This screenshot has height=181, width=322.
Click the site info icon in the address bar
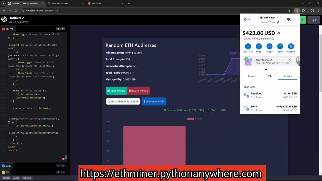tap(23, 11)
